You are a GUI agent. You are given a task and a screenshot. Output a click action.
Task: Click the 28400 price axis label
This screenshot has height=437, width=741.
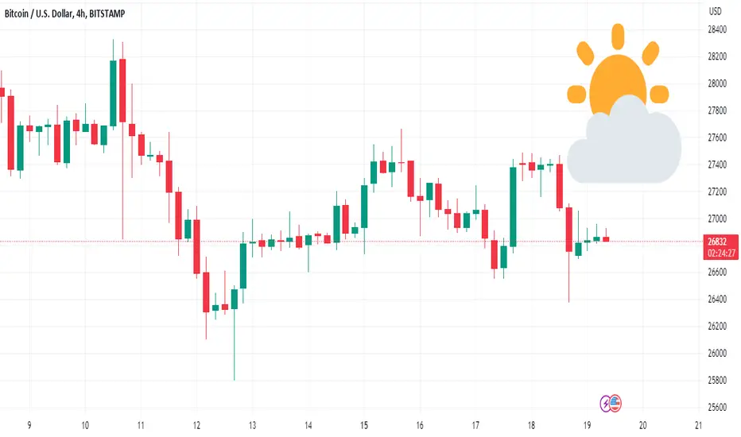point(717,29)
